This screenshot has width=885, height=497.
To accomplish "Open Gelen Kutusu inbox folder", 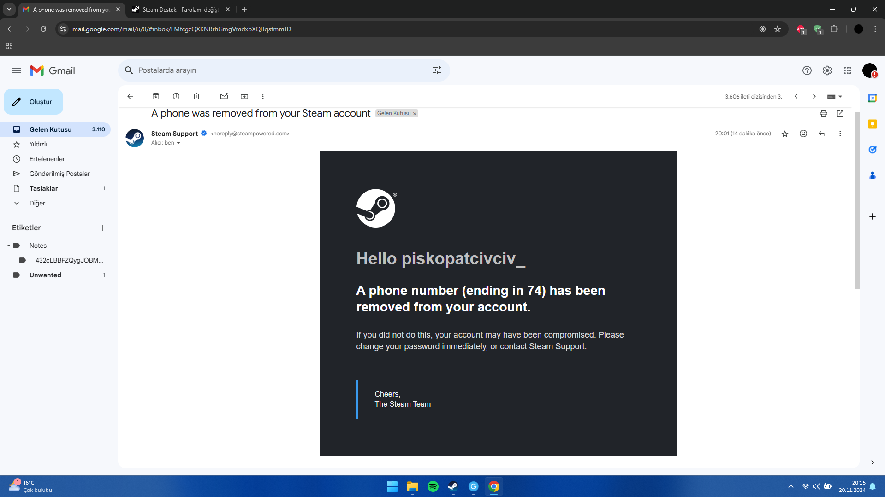I will pyautogui.click(x=55, y=129).
